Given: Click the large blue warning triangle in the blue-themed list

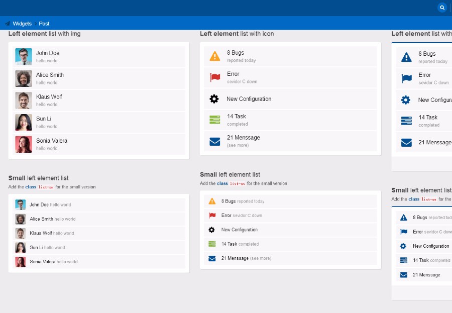Looking at the screenshot, I should point(406,57).
